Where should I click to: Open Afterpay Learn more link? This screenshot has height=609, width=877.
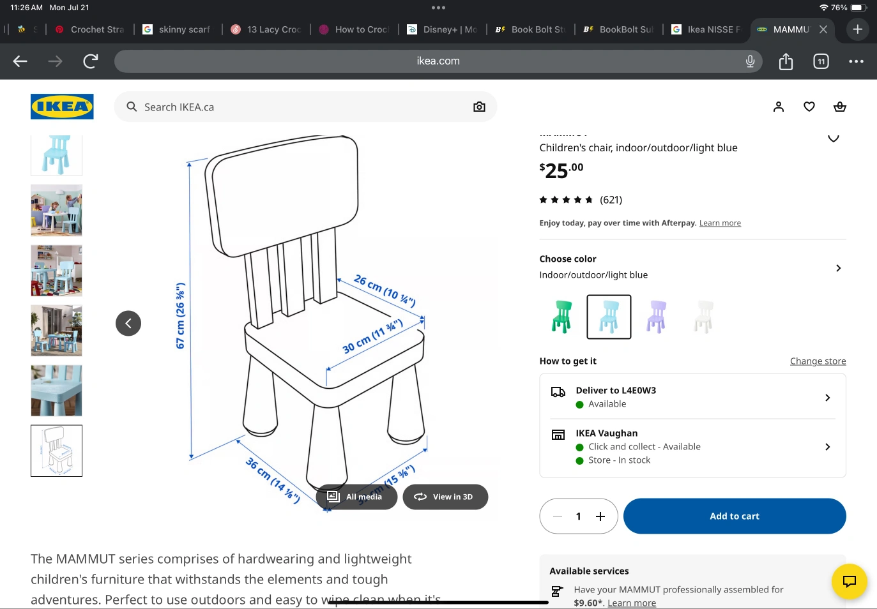[x=720, y=223]
